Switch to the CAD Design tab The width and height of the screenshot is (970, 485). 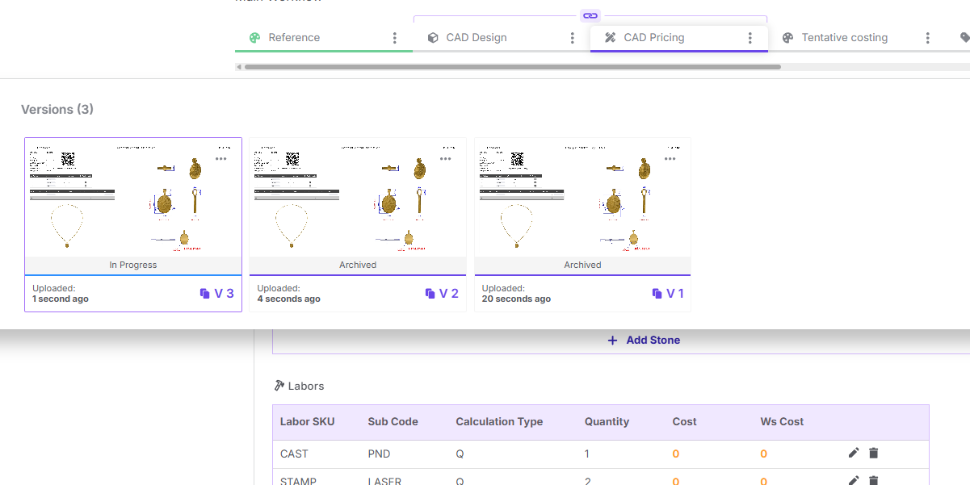(477, 38)
